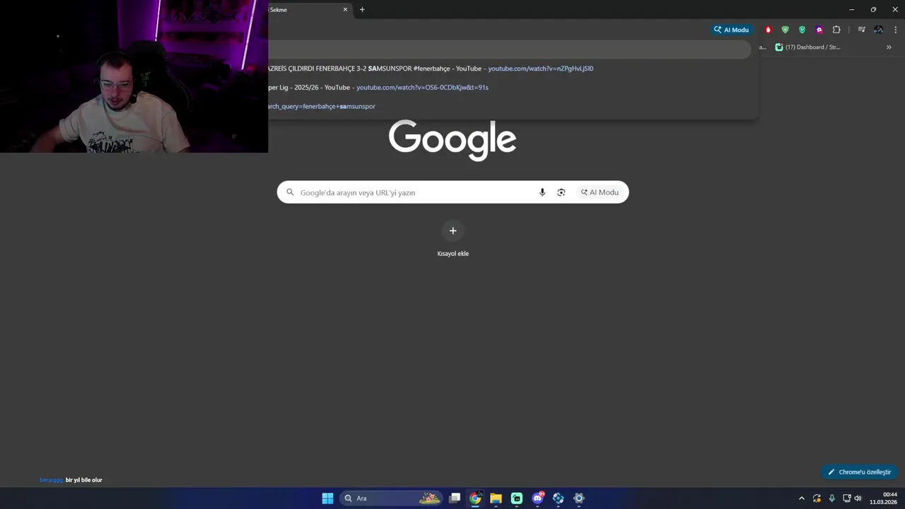The width and height of the screenshot is (905, 509).
Task: Open File Explorer from taskbar
Action: click(496, 498)
